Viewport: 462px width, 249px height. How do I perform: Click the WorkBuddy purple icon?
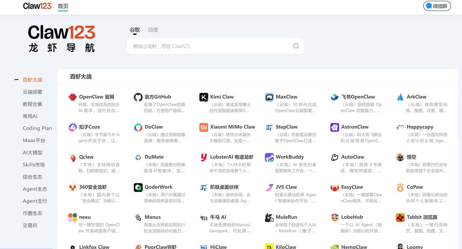click(269, 157)
